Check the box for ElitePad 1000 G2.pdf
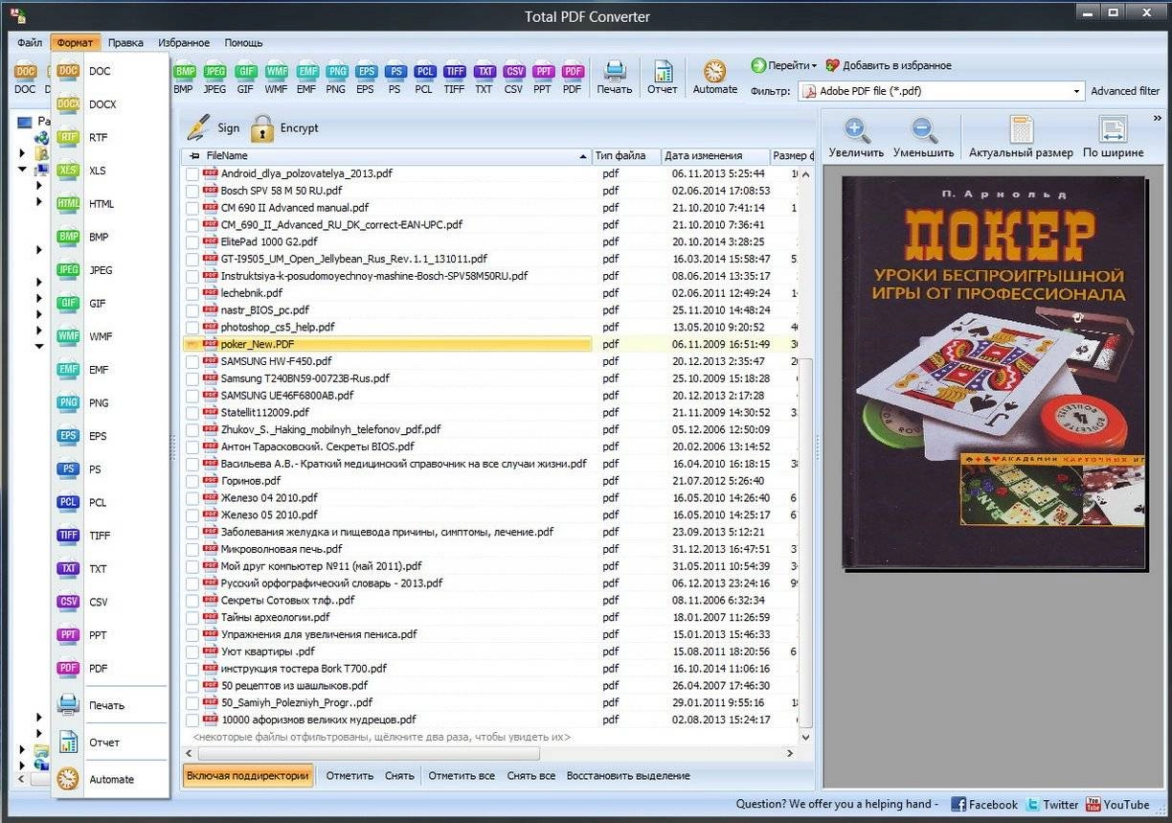The height and width of the screenshot is (823, 1172). click(192, 242)
